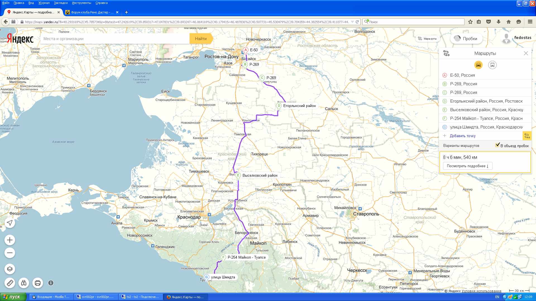The height and width of the screenshot is (301, 536).
Task: Select waypoint E Выселковский район in list
Action: coord(485,110)
